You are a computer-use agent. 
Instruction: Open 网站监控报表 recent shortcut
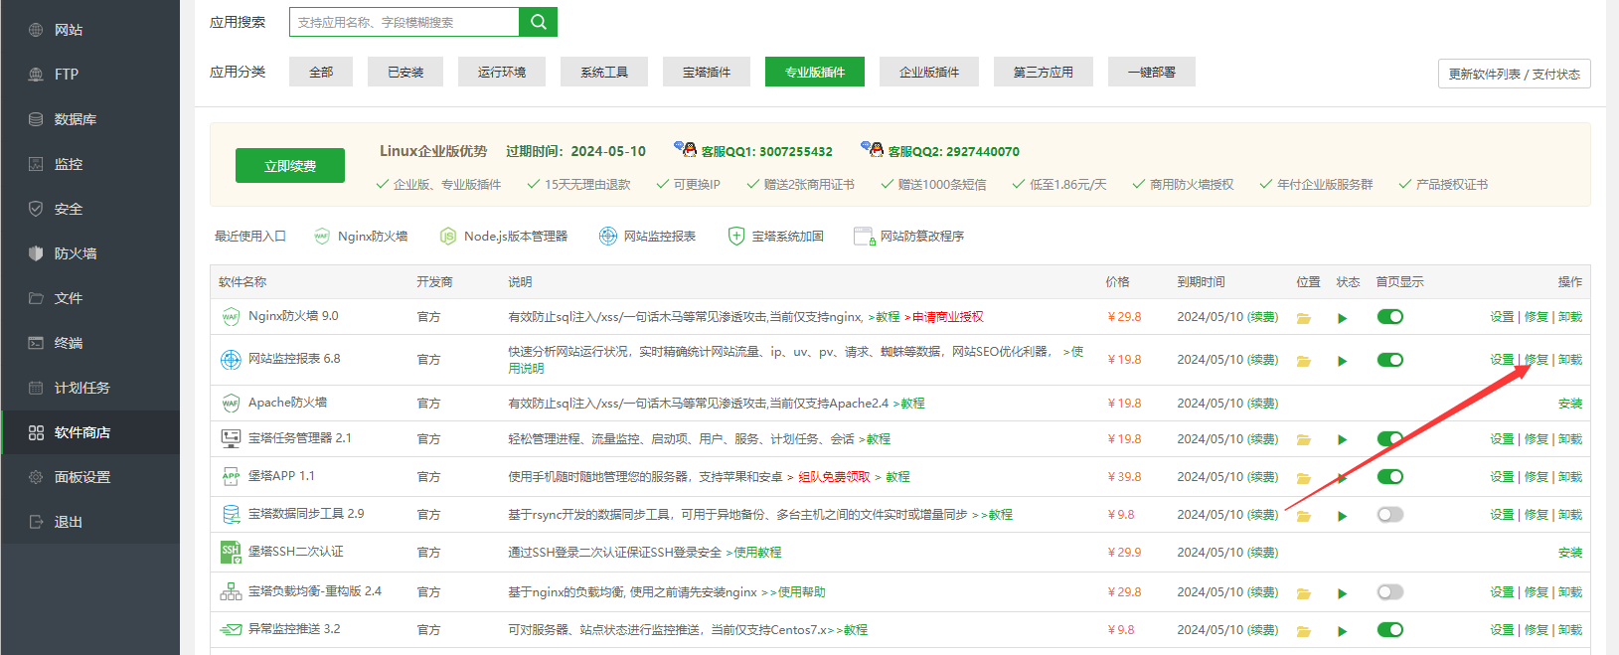coord(647,236)
